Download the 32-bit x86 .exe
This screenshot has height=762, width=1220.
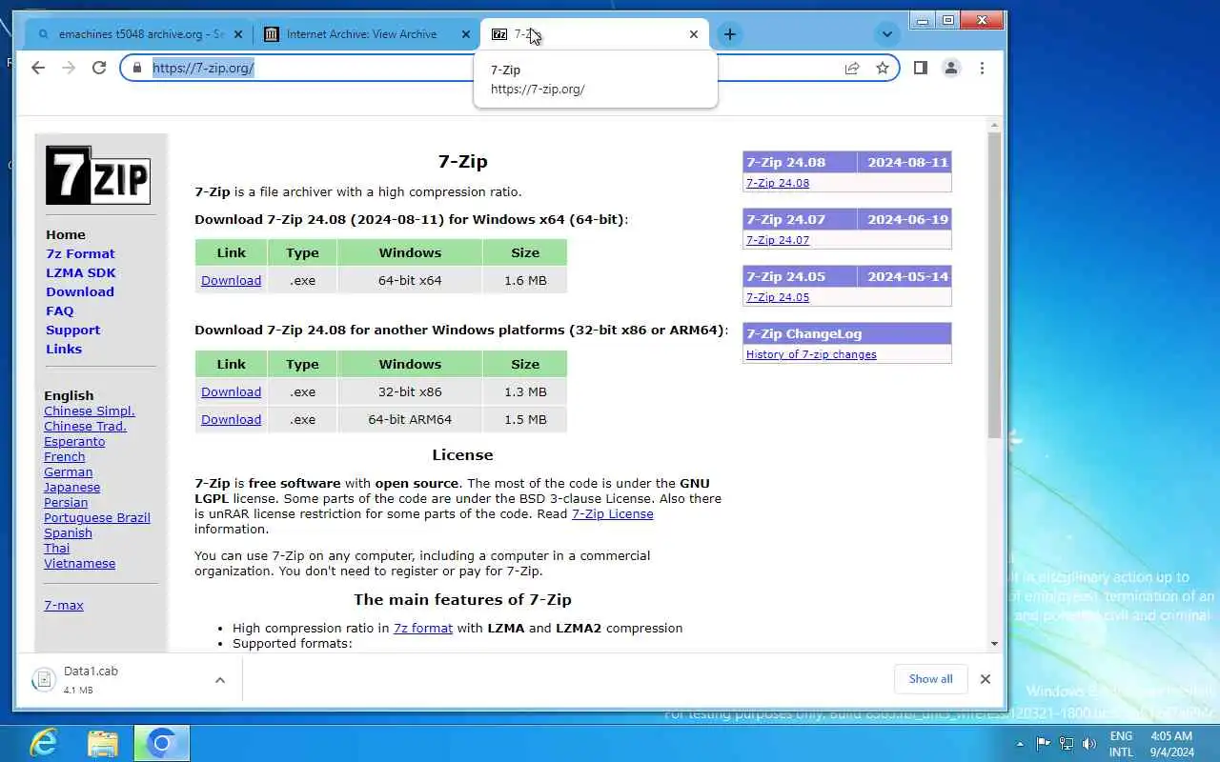[x=231, y=391]
